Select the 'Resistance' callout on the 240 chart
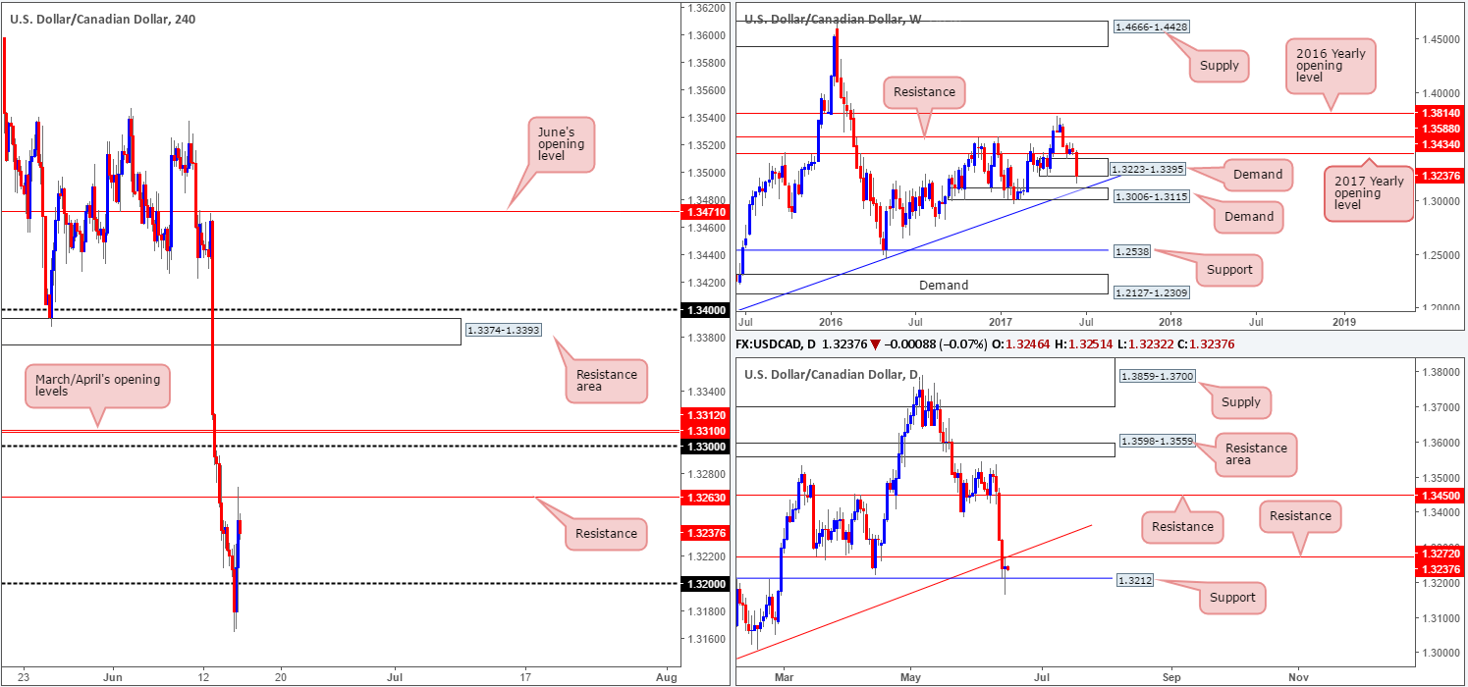1468x687 pixels. (606, 534)
